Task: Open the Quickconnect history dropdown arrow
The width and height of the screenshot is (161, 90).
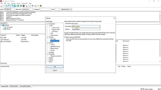Action: point(71,9)
